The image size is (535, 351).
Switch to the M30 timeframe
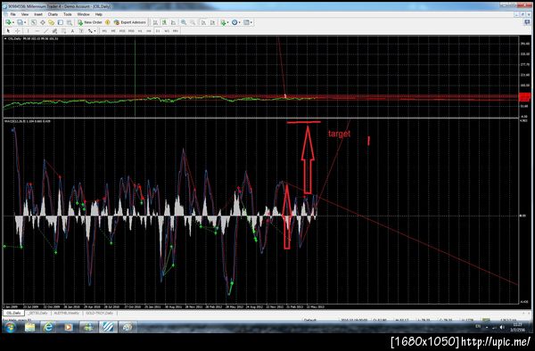[x=131, y=31]
